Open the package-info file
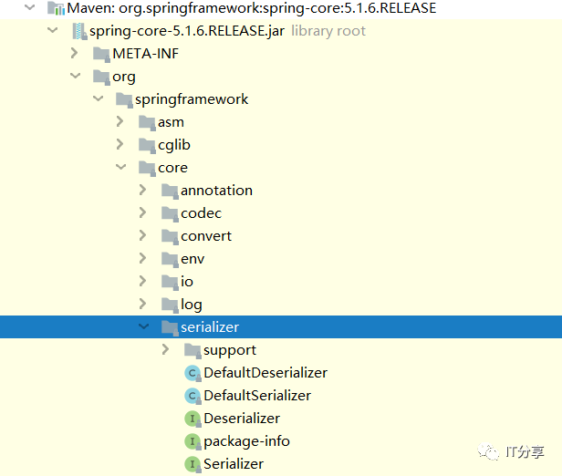 (246, 441)
